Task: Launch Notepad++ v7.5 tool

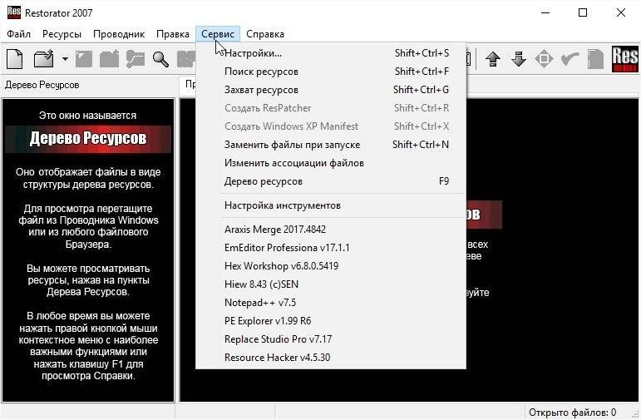Action: coord(331,303)
